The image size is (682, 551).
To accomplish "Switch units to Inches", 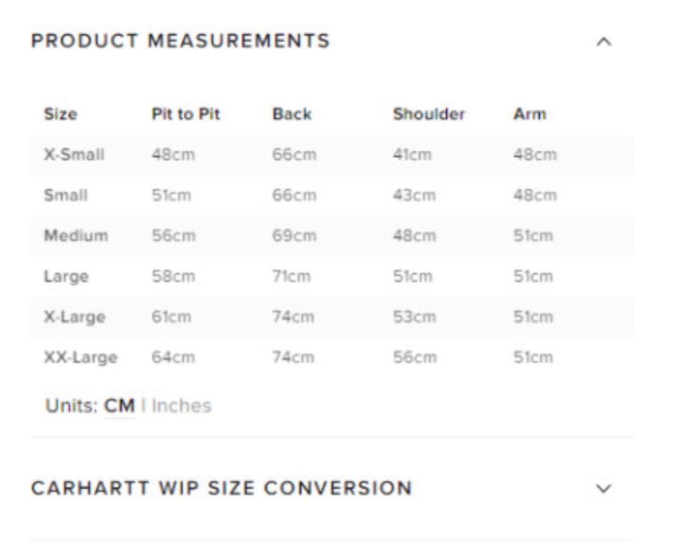I will click(x=181, y=406).
